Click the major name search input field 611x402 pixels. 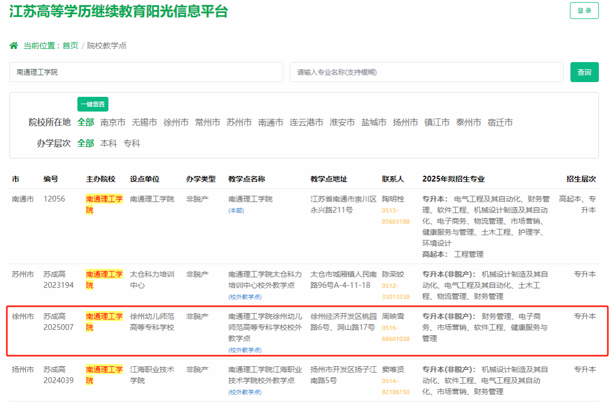(x=426, y=72)
